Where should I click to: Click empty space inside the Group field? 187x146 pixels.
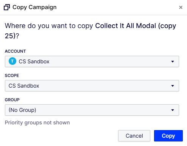(x=101, y=110)
